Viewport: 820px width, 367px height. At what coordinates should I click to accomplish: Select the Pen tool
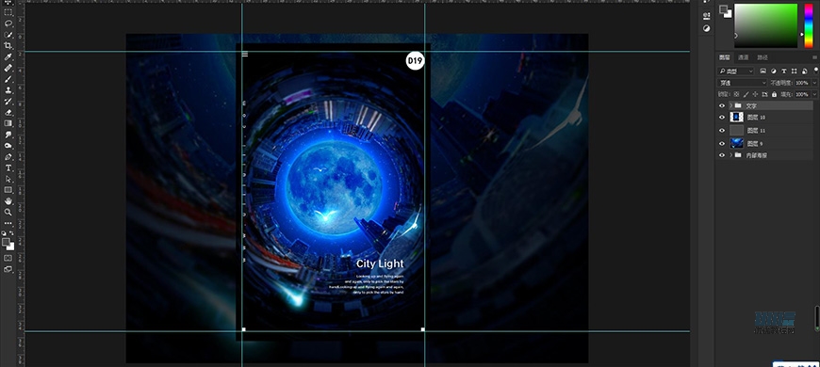pos(8,156)
